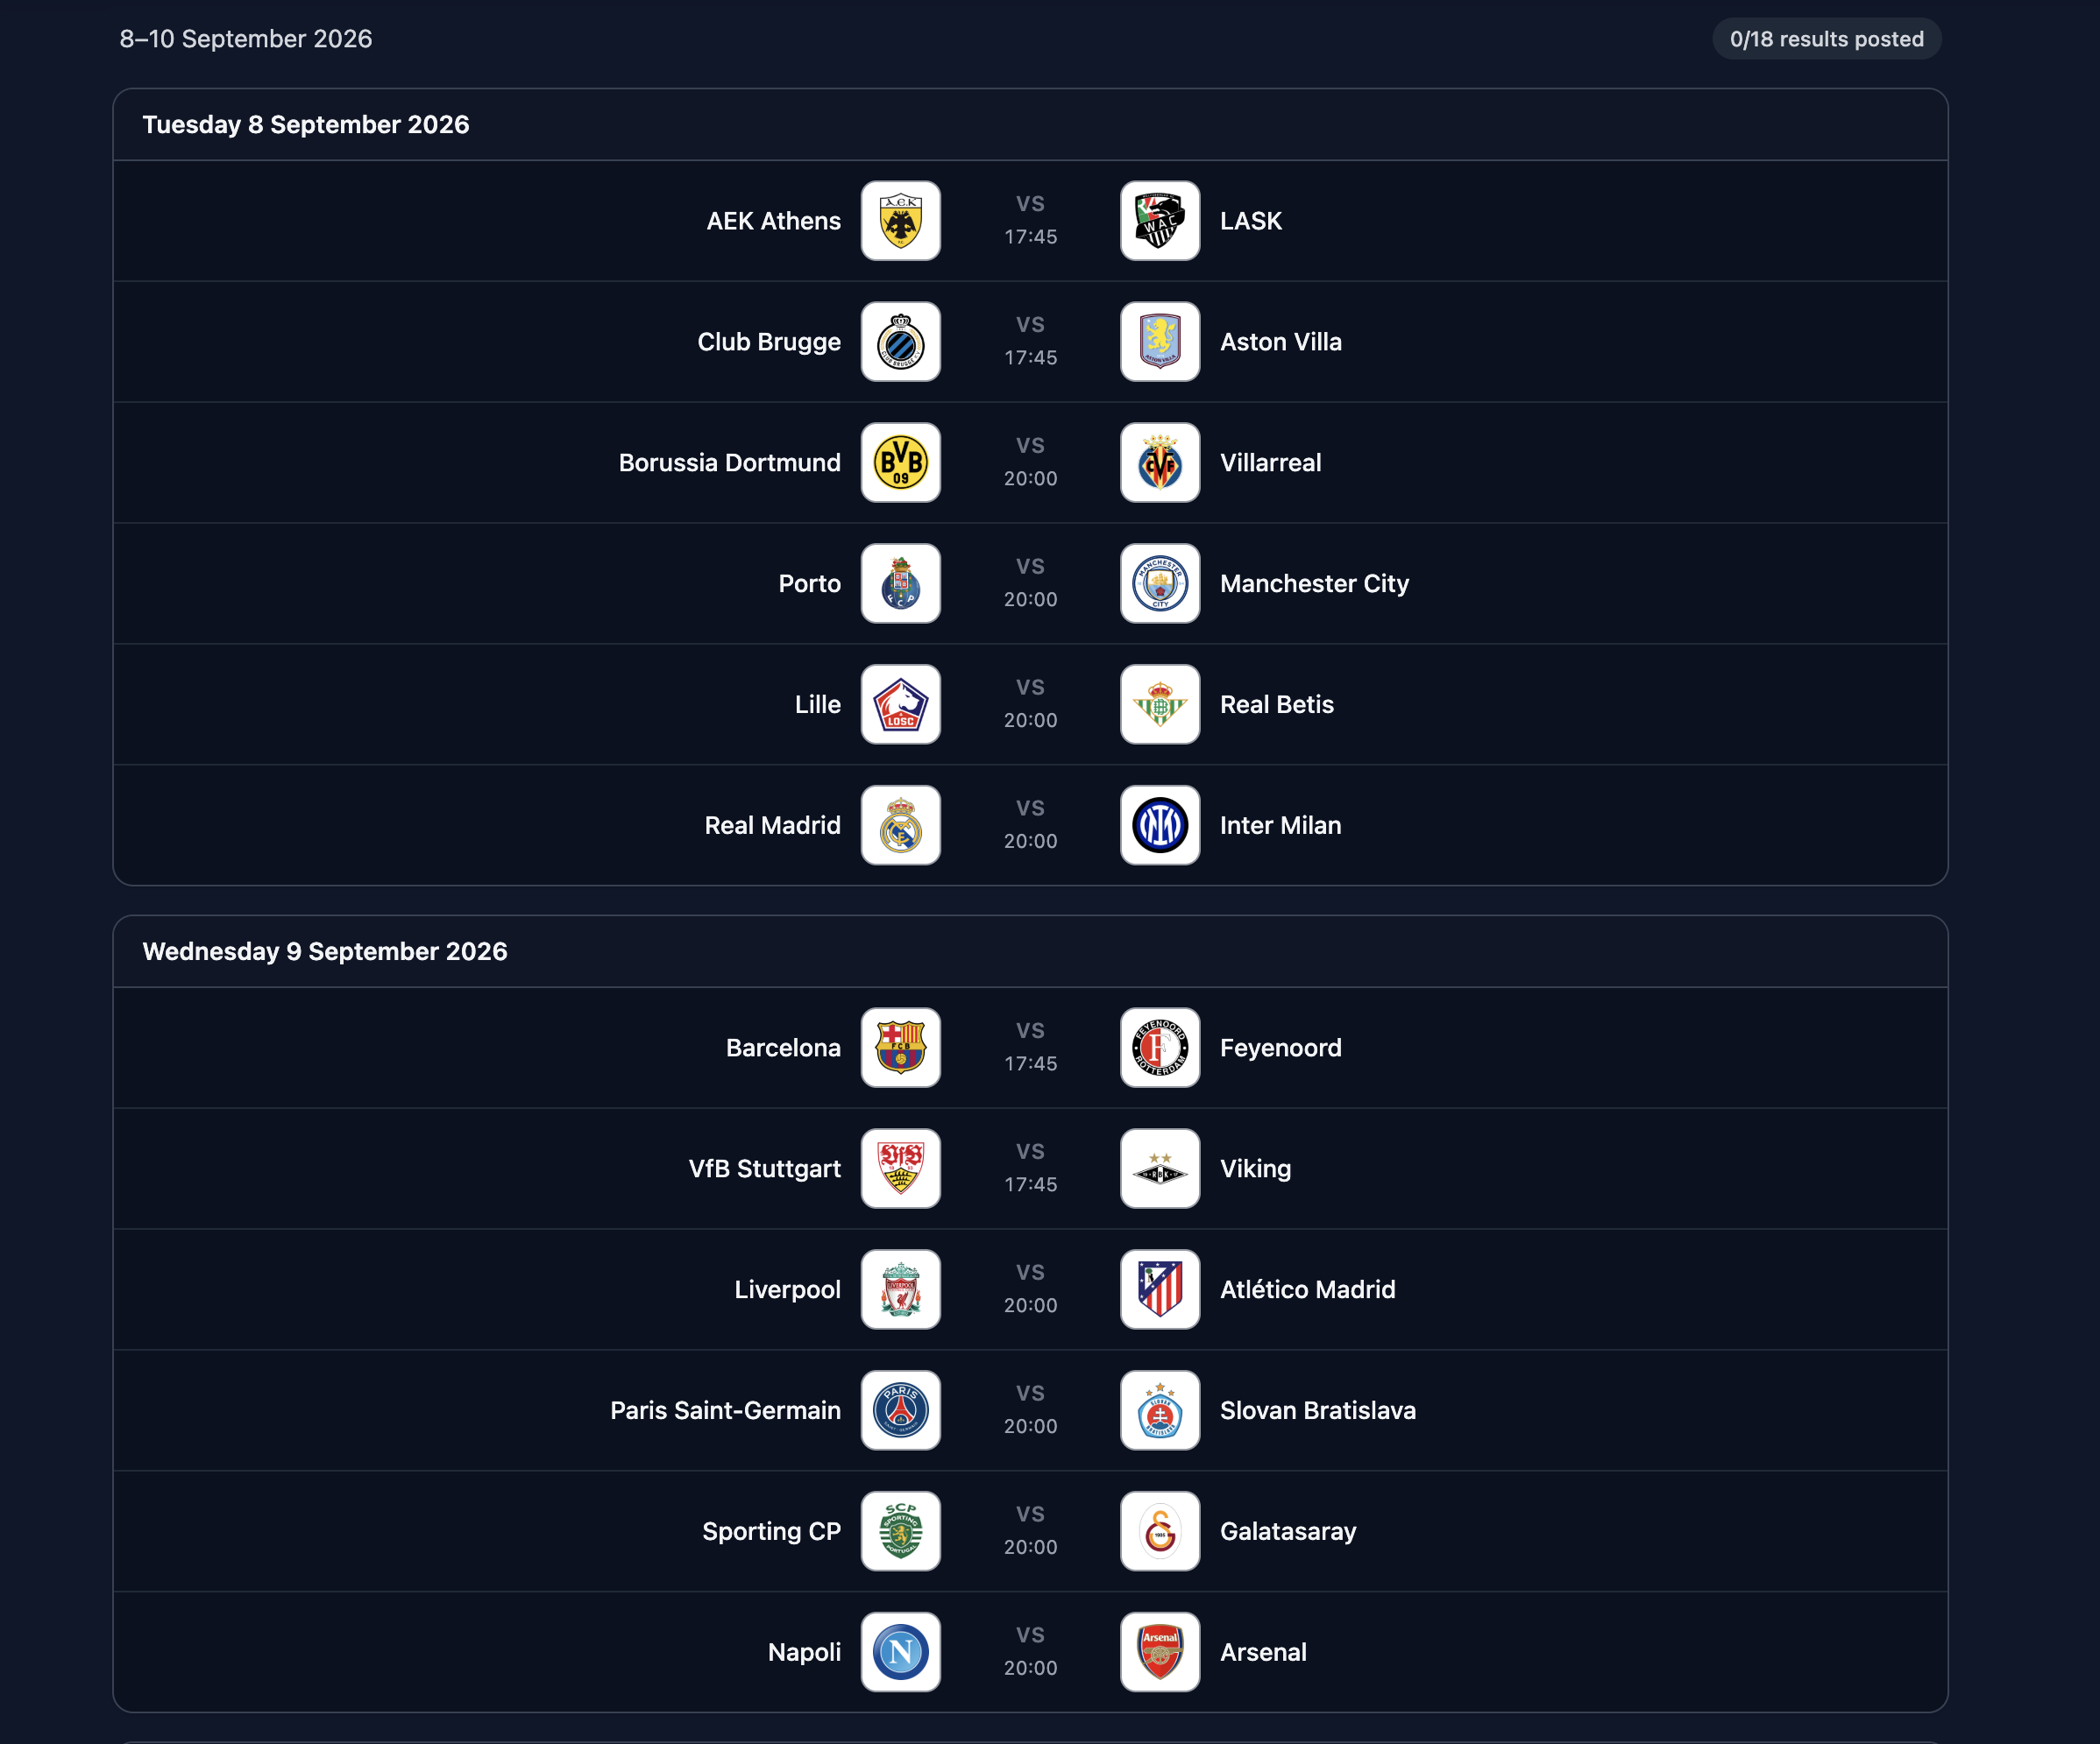This screenshot has height=1744, width=2100.
Task: Select the Porto club crest
Action: click(900, 583)
